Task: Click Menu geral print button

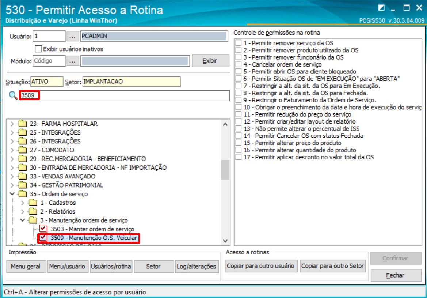Action: click(26, 267)
